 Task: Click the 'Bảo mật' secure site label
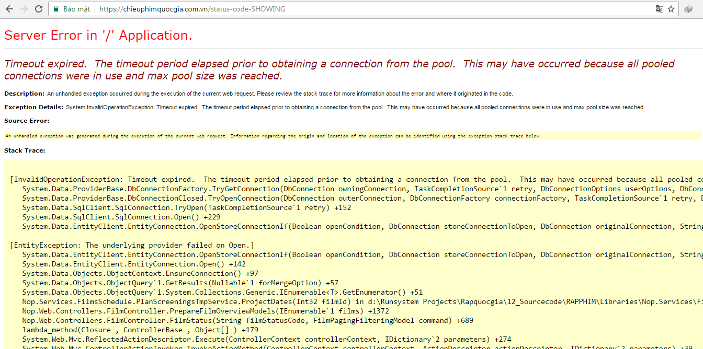76,9
